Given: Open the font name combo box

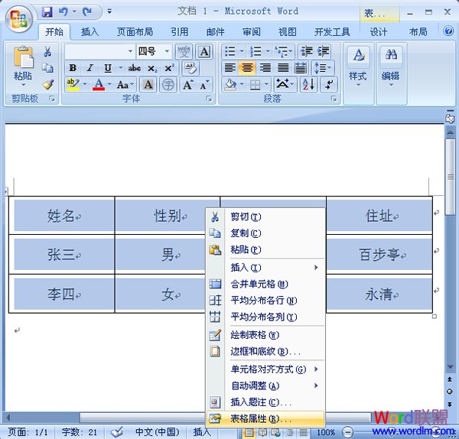Looking at the screenshot, I should [99, 51].
